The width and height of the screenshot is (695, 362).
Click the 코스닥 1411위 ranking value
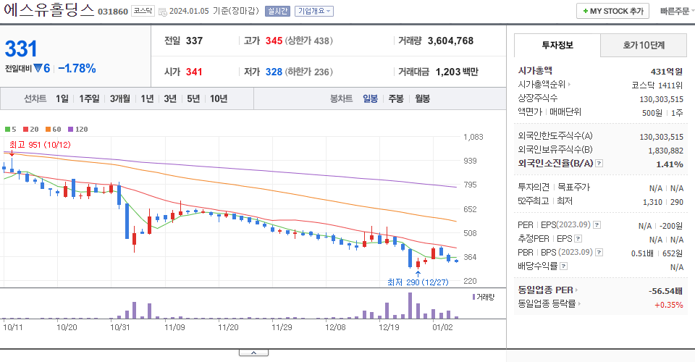coord(657,85)
